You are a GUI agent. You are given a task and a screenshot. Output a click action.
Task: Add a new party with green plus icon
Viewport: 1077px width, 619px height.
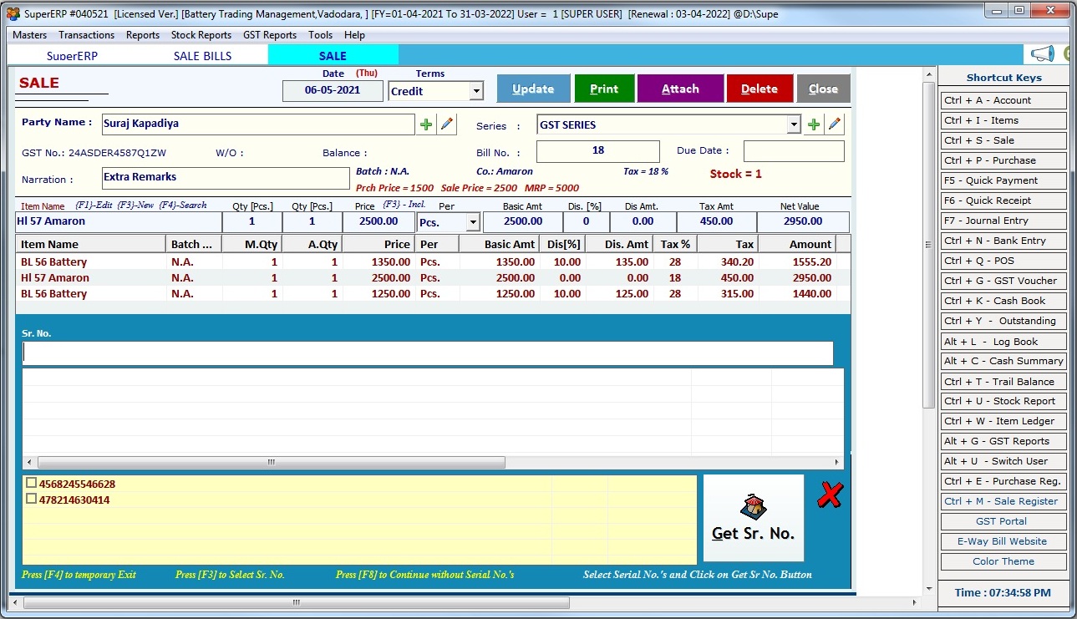[x=426, y=123]
